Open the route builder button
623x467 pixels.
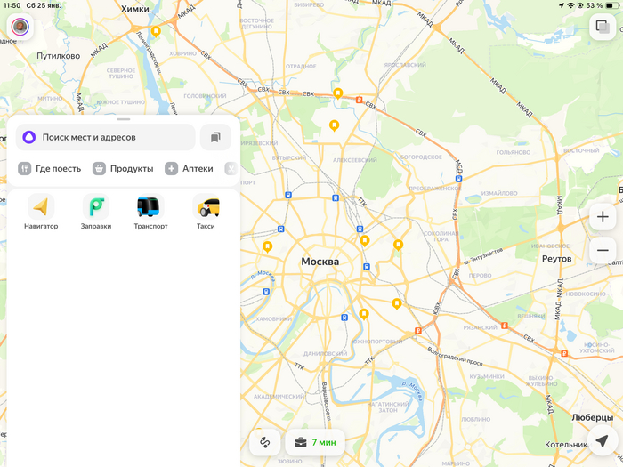click(x=265, y=442)
